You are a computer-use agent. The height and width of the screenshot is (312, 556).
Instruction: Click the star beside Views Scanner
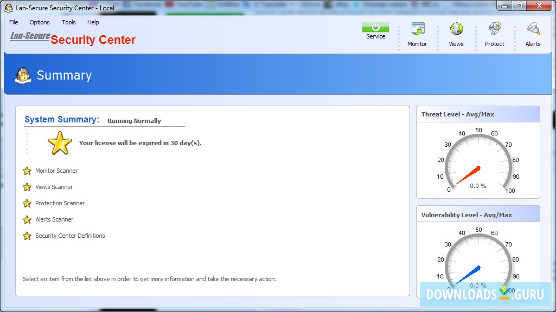(27, 187)
